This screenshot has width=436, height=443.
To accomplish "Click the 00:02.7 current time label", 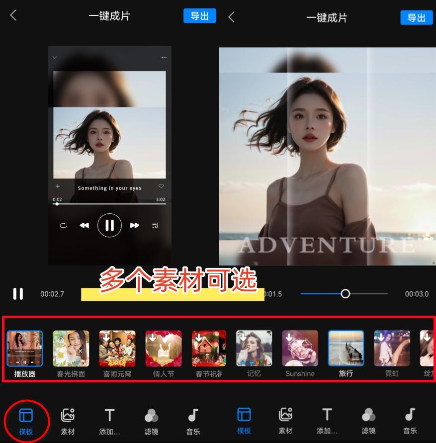I will (x=52, y=294).
